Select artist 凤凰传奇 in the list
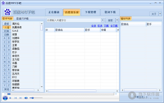 tap(17, 27)
